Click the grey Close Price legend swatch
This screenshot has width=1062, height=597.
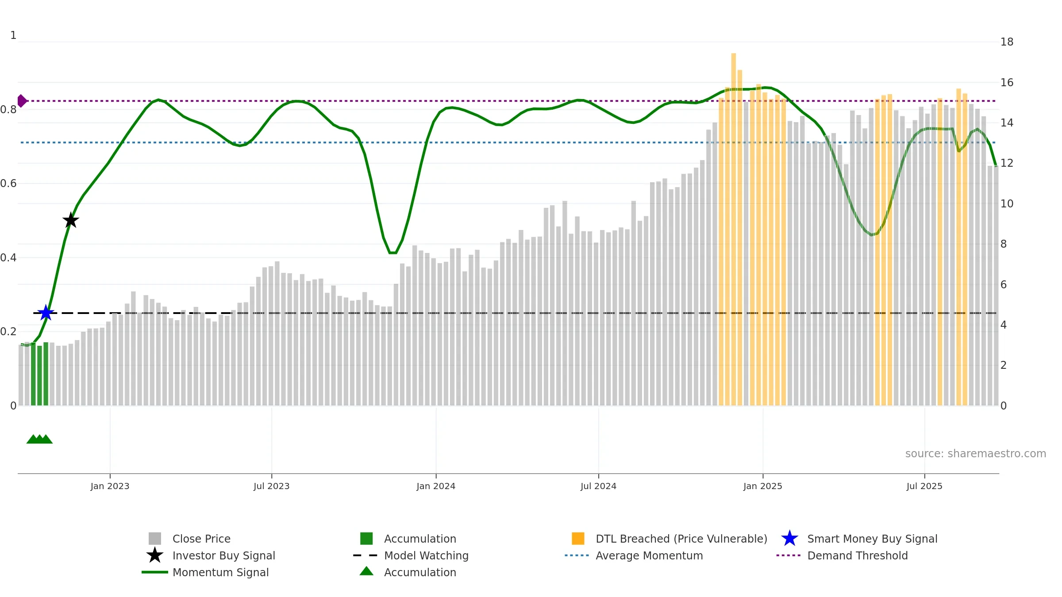[155, 539]
